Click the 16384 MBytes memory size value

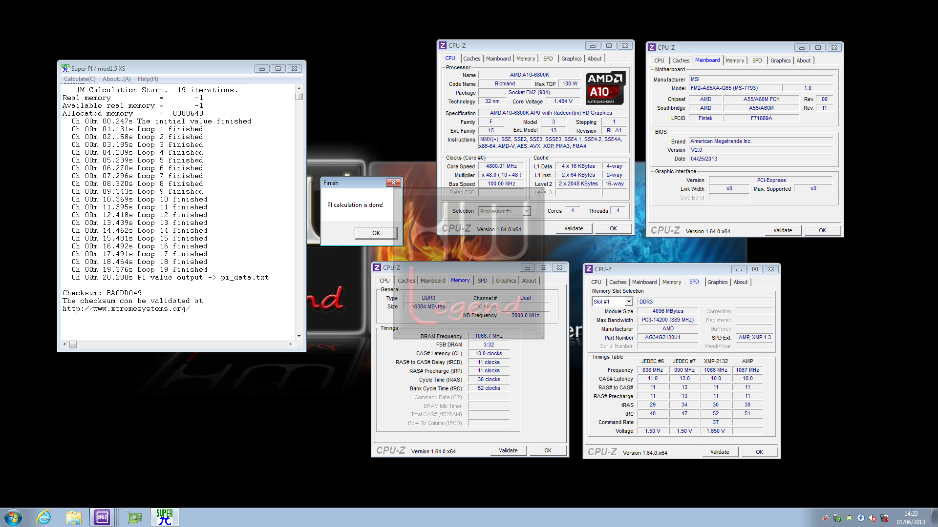[428, 307]
